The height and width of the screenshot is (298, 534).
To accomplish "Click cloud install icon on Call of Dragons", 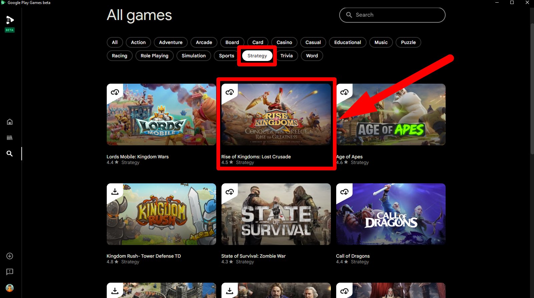I will pyautogui.click(x=344, y=192).
